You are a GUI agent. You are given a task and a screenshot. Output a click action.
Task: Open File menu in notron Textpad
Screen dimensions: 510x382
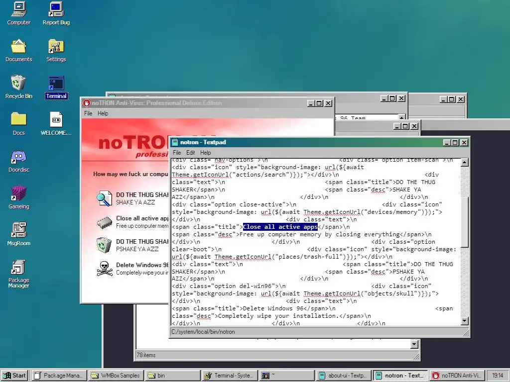[177, 153]
